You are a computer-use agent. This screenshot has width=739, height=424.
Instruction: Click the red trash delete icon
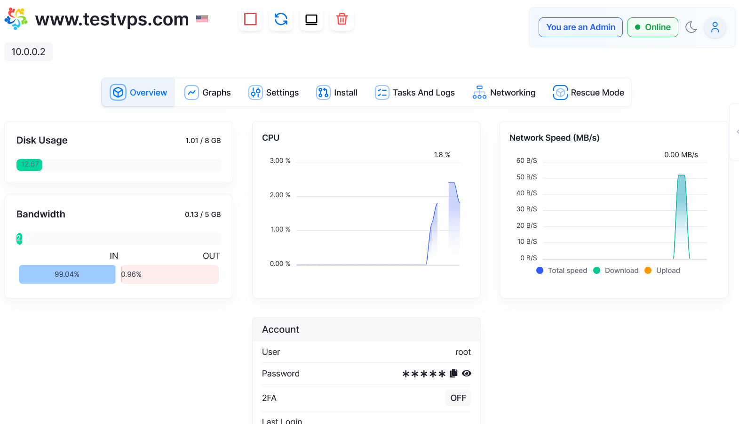click(342, 19)
